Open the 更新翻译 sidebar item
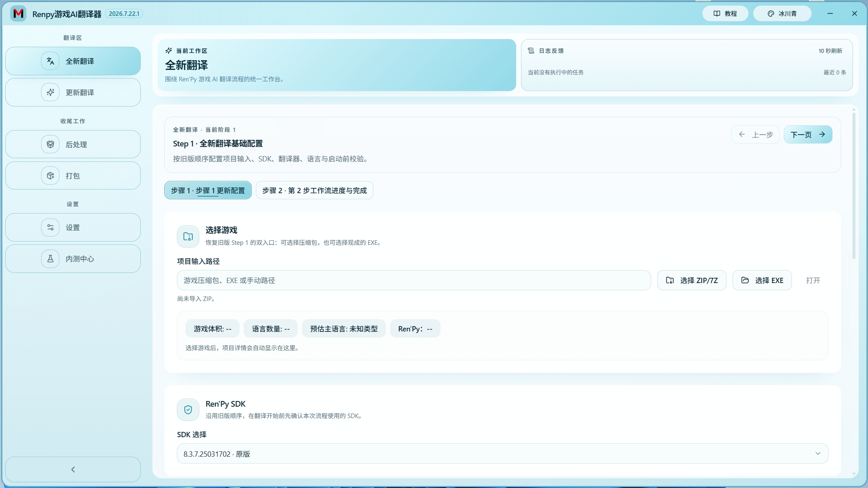Screen dimensions: 868x488 tap(73, 92)
